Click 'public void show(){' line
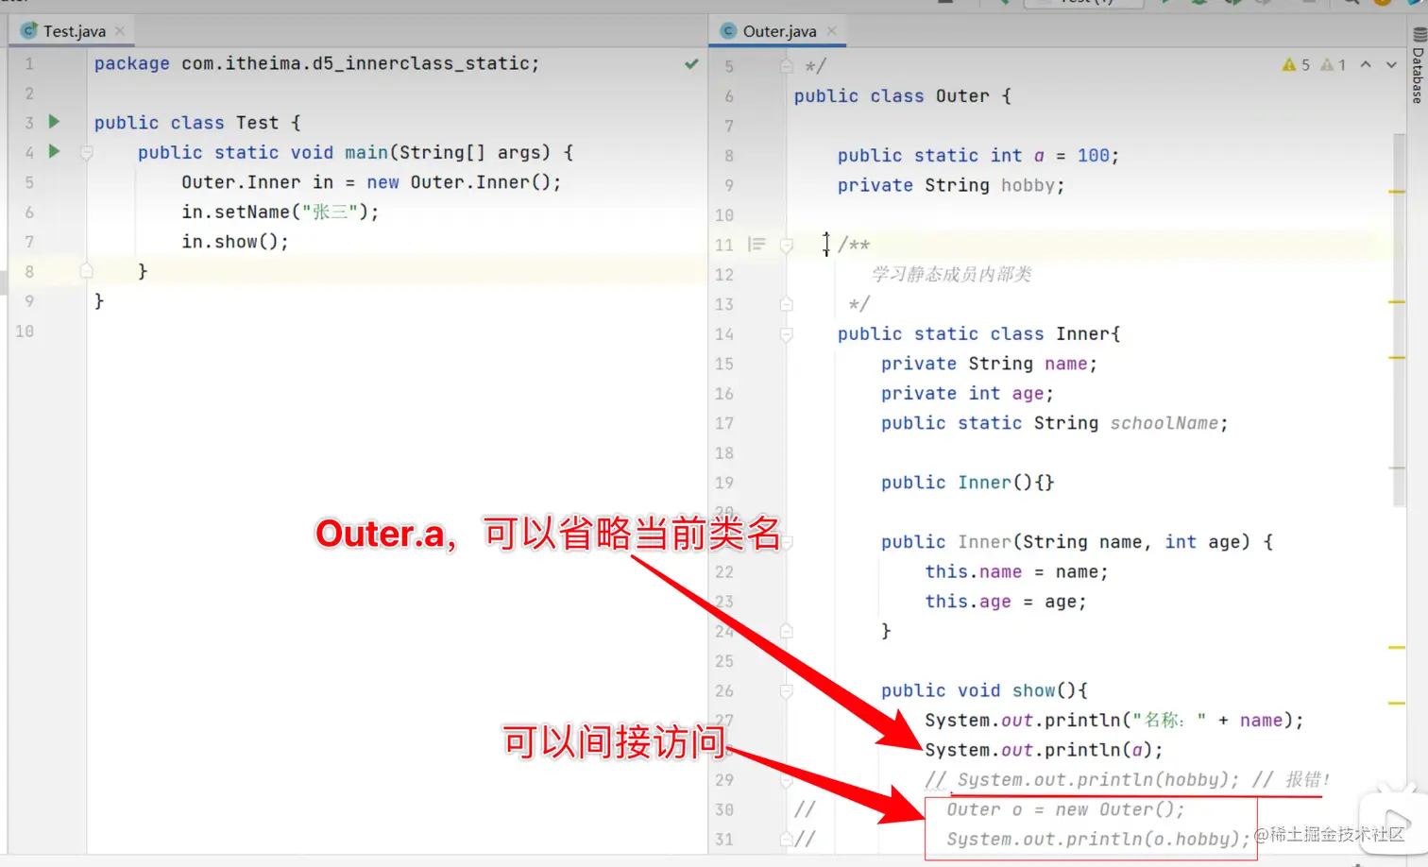 coord(984,691)
